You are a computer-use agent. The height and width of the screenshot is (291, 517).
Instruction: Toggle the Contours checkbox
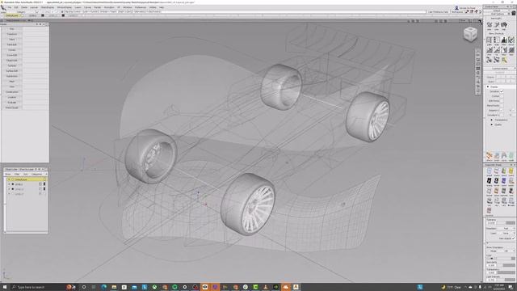point(502,96)
